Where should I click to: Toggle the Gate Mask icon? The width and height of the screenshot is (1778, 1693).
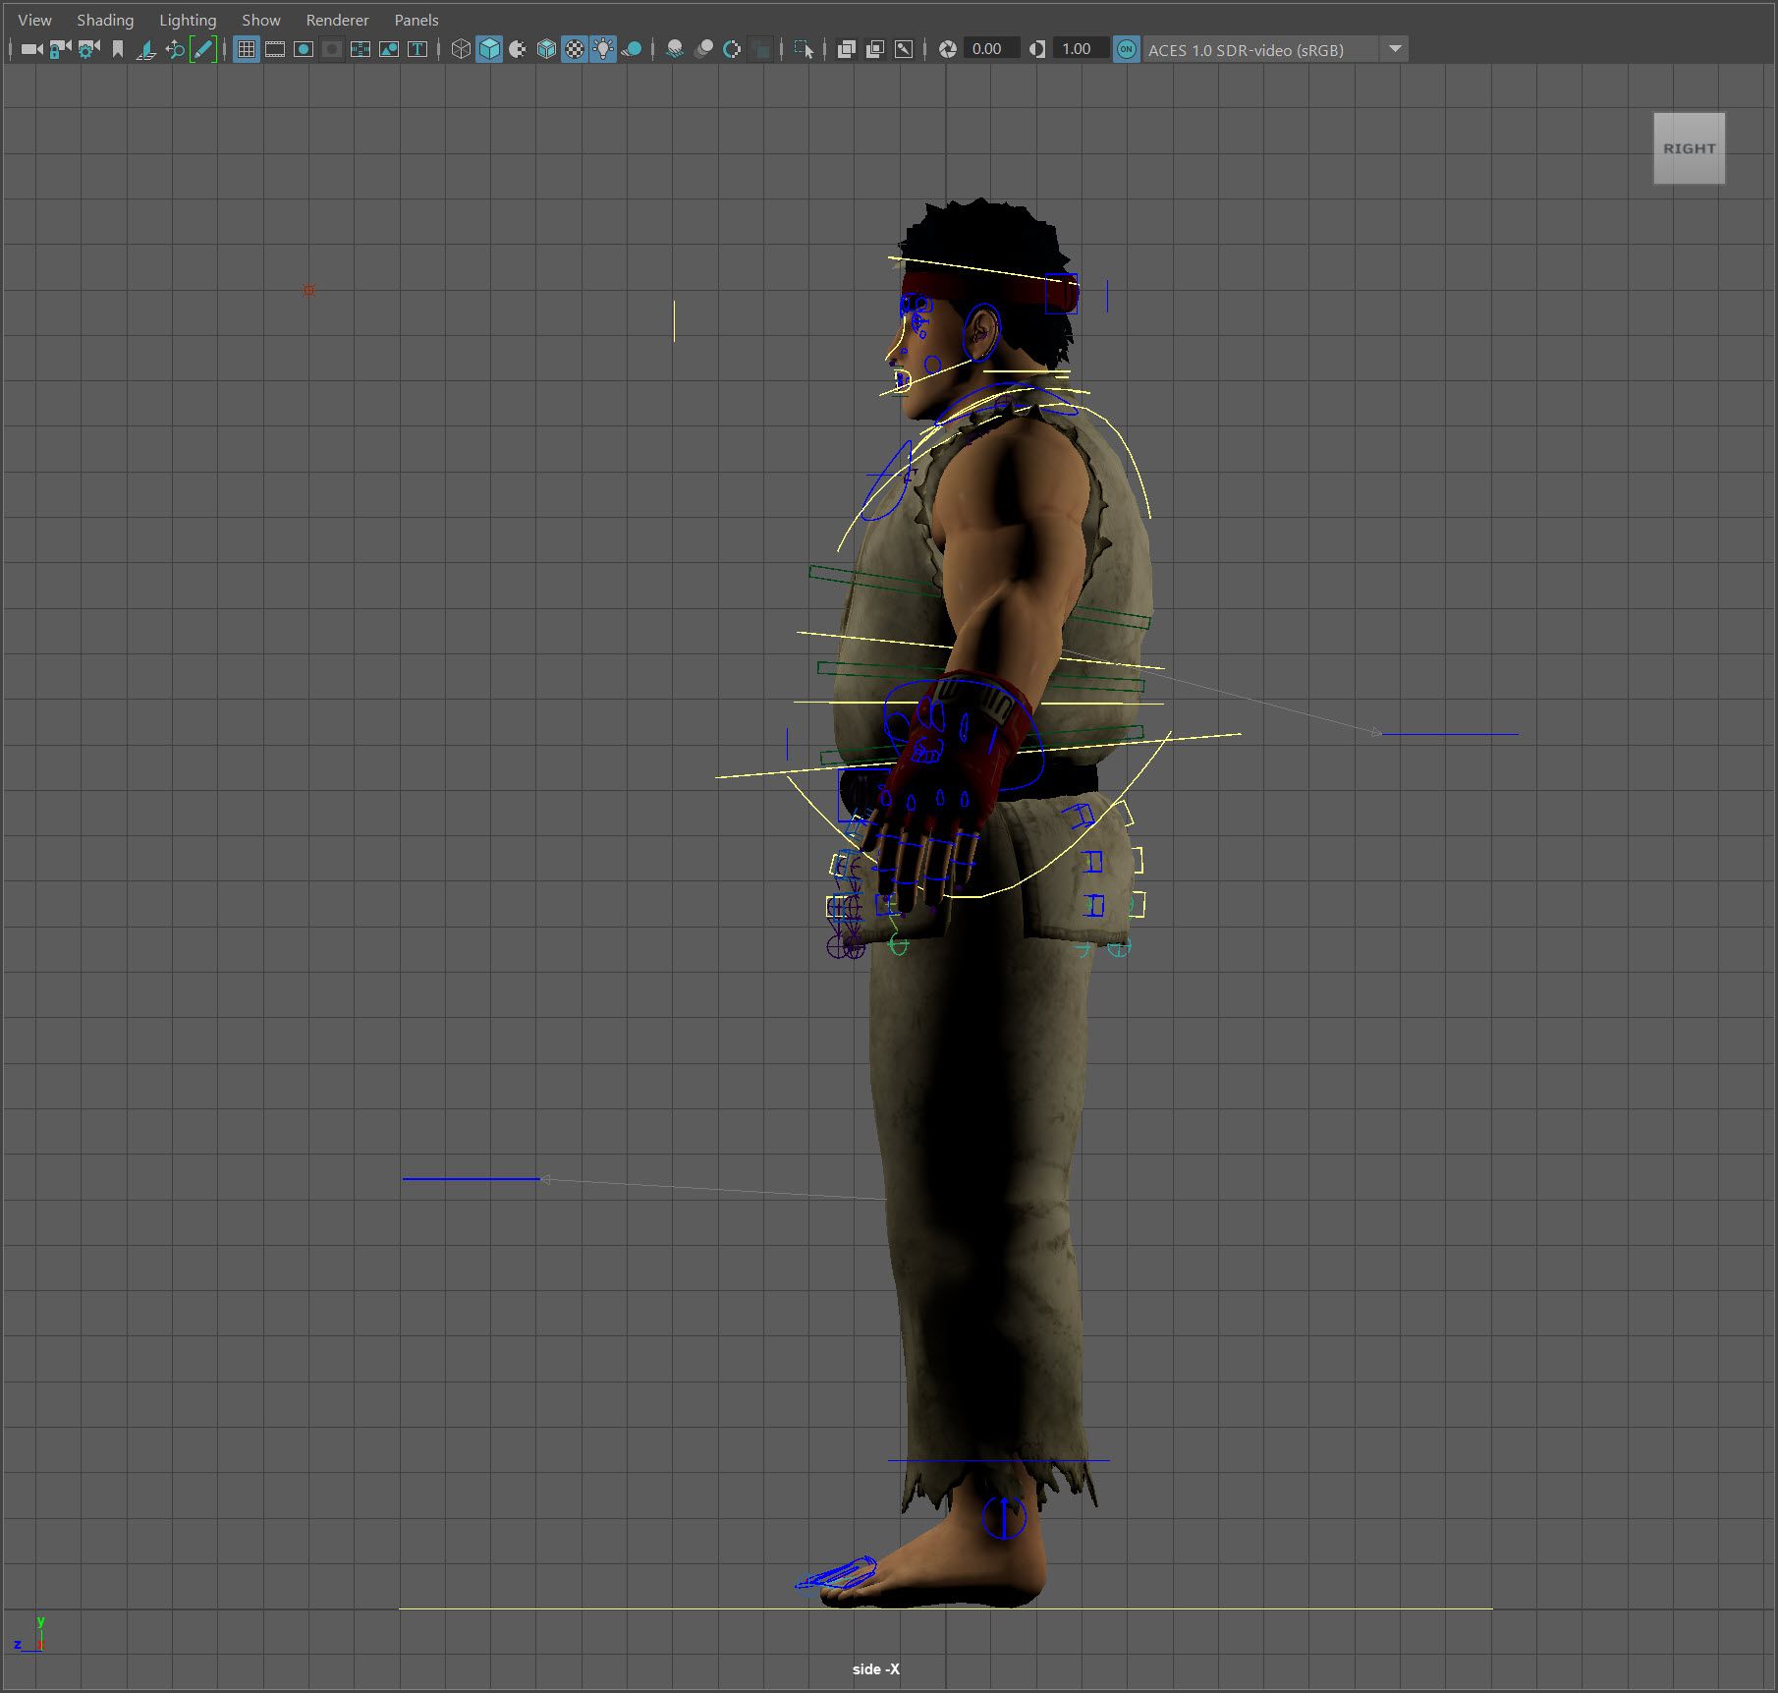332,49
